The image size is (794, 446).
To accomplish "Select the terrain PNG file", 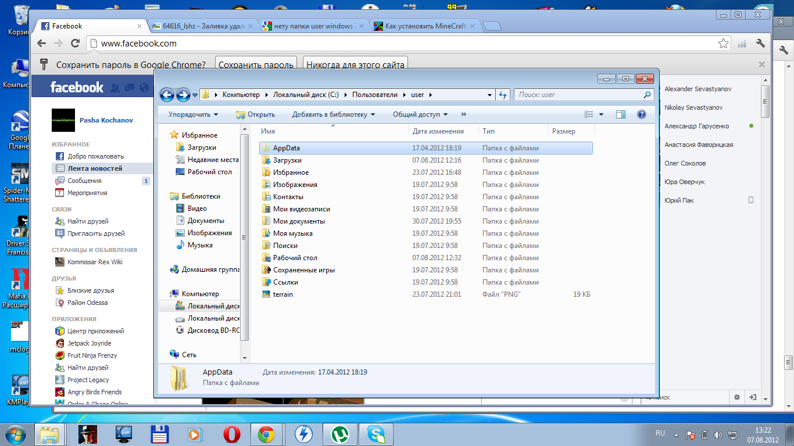I will tap(425, 294).
